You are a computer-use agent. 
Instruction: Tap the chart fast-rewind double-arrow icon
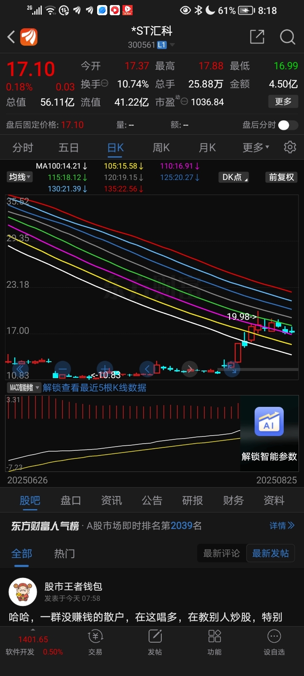pyautogui.click(x=20, y=369)
